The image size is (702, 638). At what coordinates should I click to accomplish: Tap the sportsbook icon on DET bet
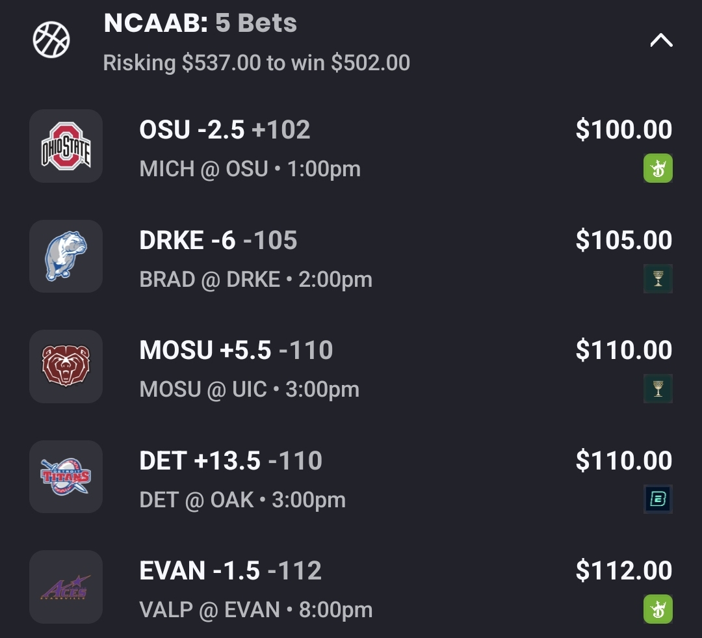pyautogui.click(x=658, y=499)
